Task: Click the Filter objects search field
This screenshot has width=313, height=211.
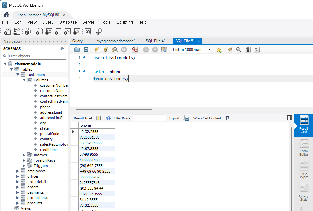Action: point(37,56)
